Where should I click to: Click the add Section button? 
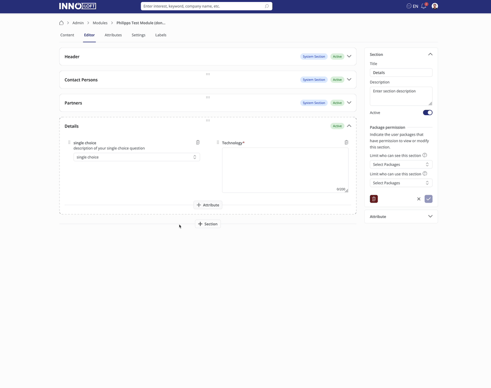208,224
